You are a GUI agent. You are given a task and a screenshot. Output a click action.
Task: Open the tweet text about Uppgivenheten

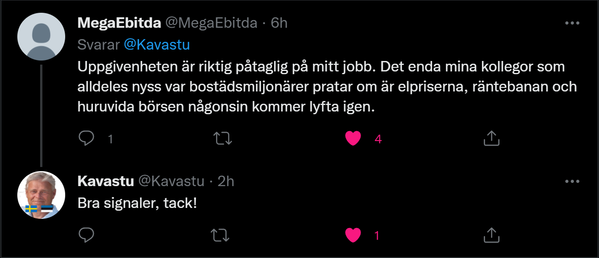(319, 87)
